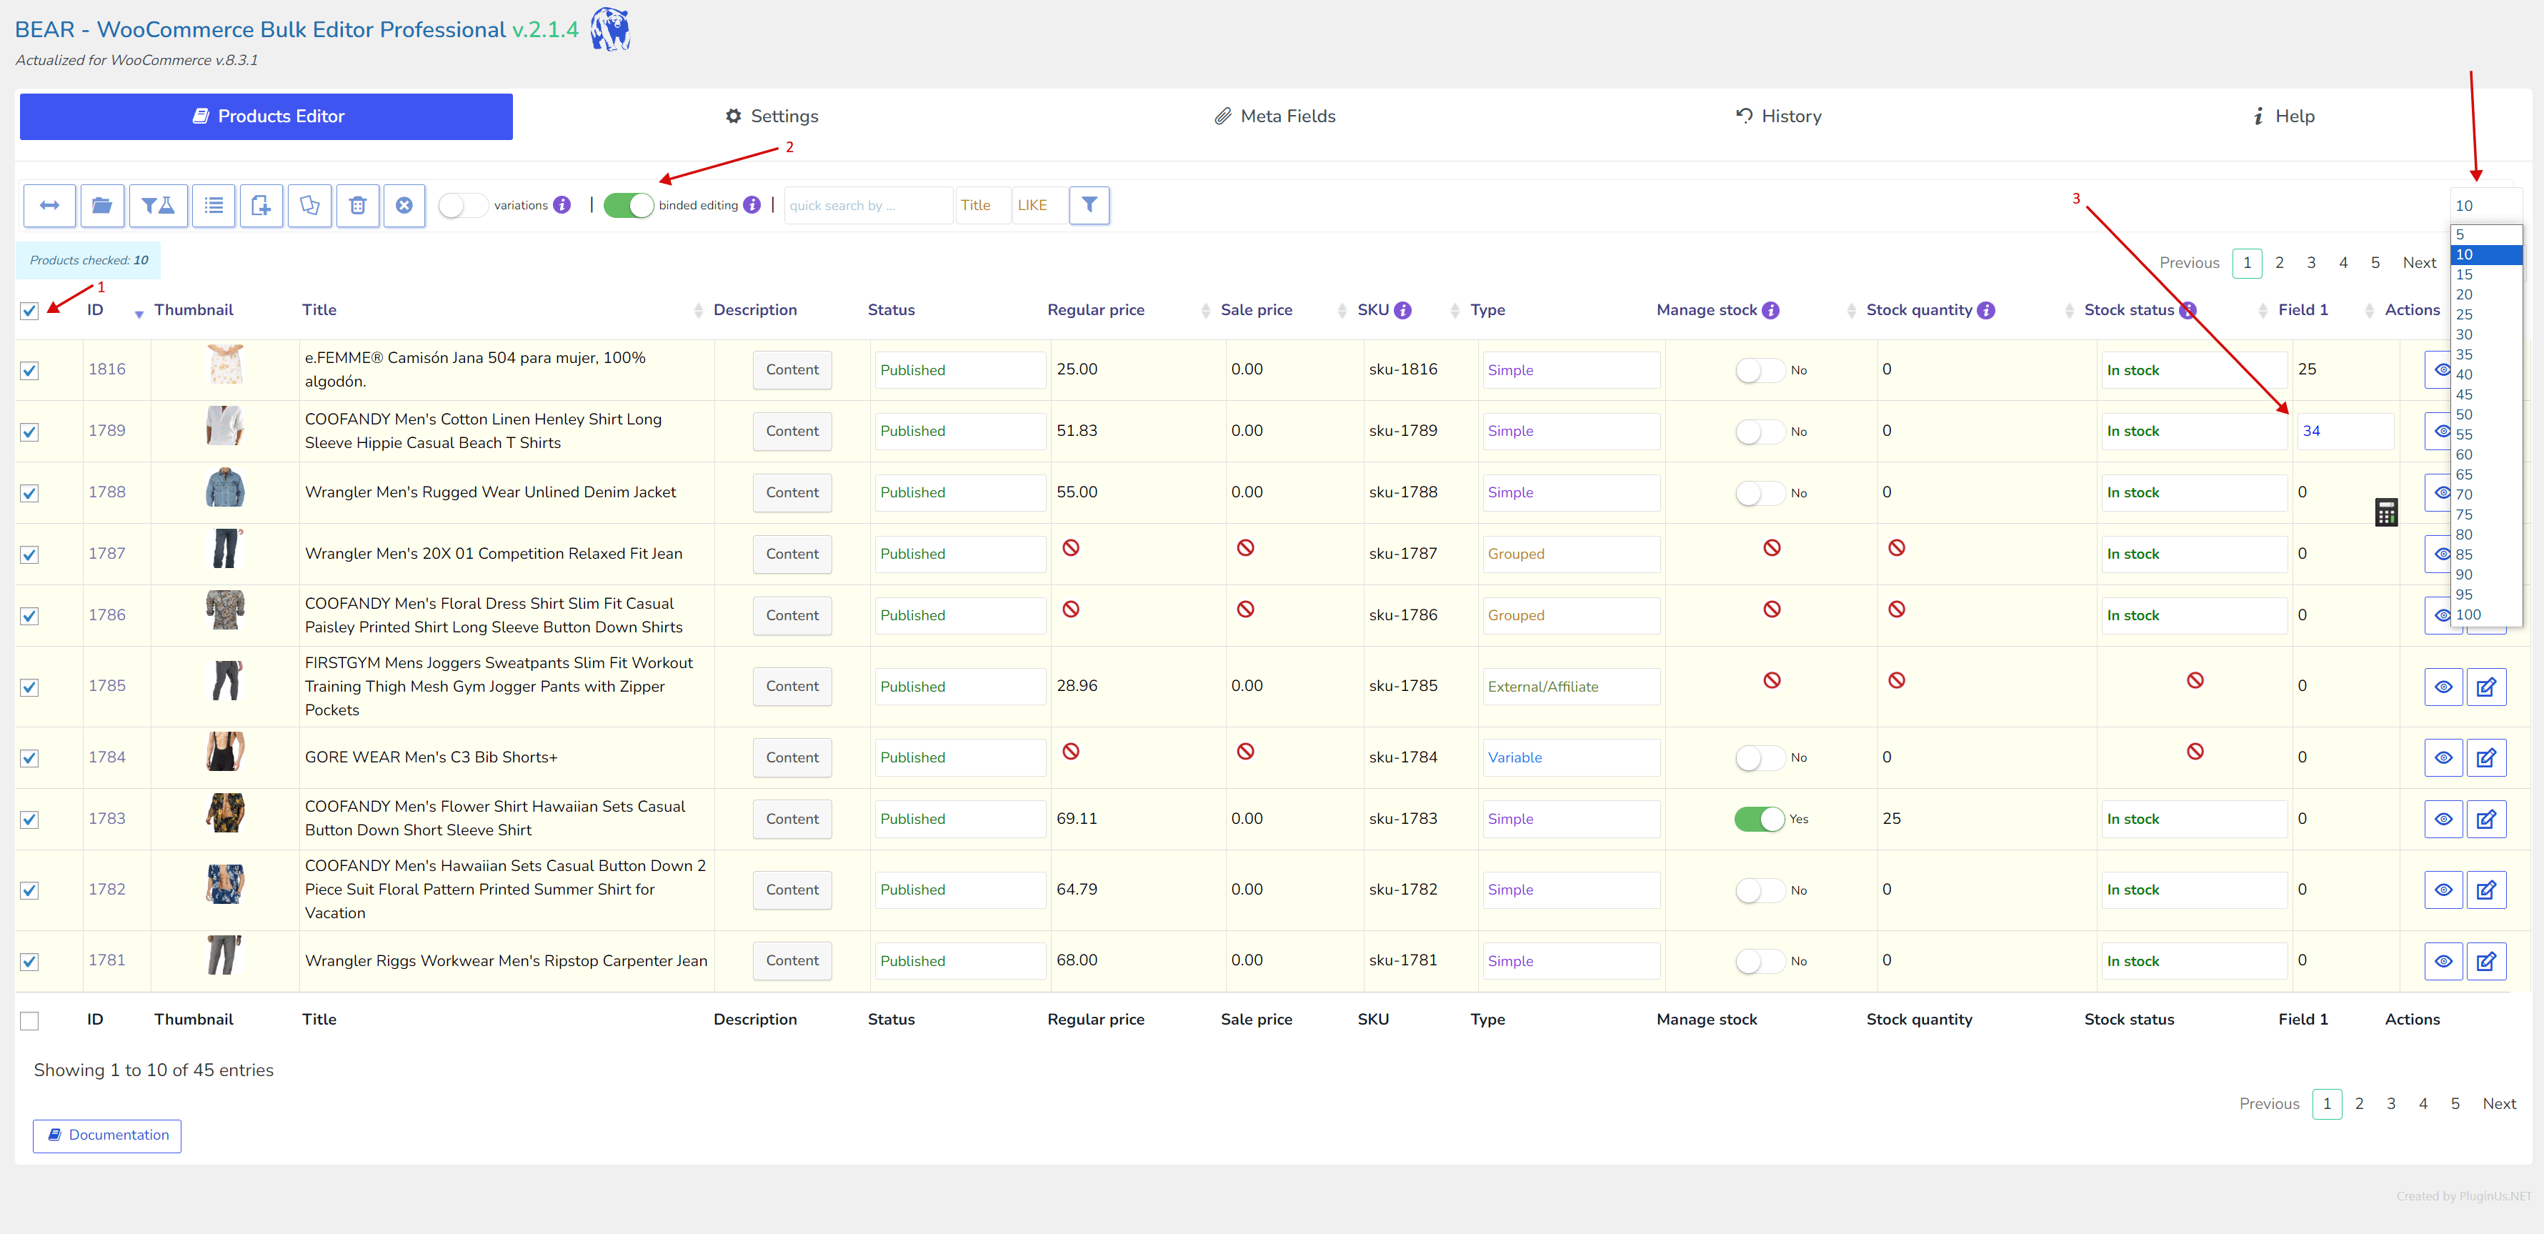Switch to the Help tab
Image resolution: width=2544 pixels, height=1234 pixels.
tap(2283, 116)
